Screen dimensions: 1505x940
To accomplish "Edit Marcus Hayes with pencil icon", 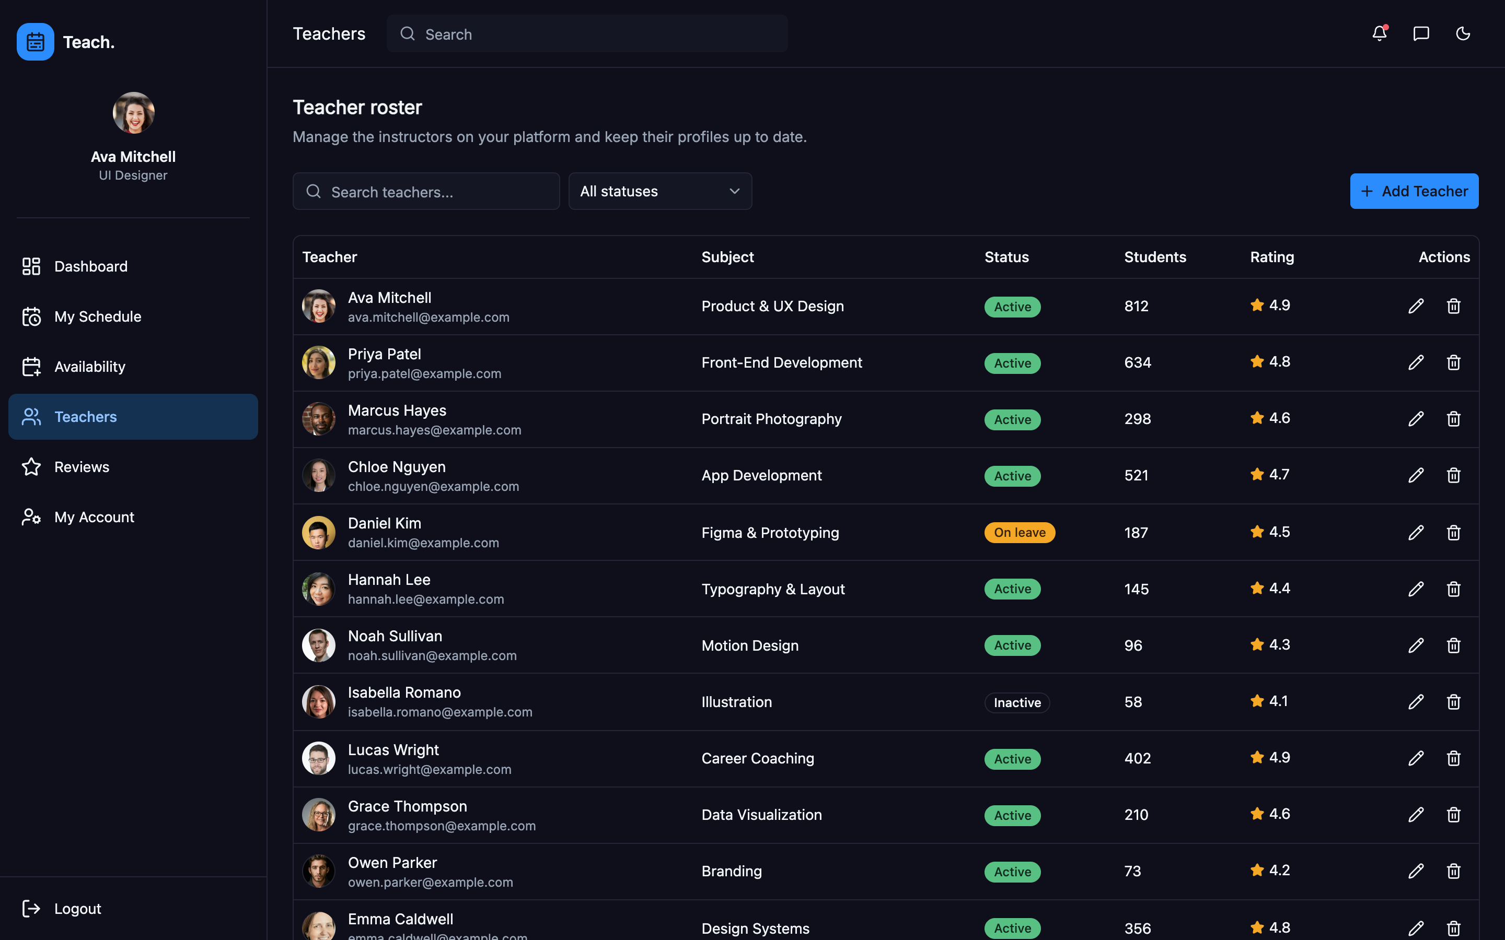I will click(1416, 419).
